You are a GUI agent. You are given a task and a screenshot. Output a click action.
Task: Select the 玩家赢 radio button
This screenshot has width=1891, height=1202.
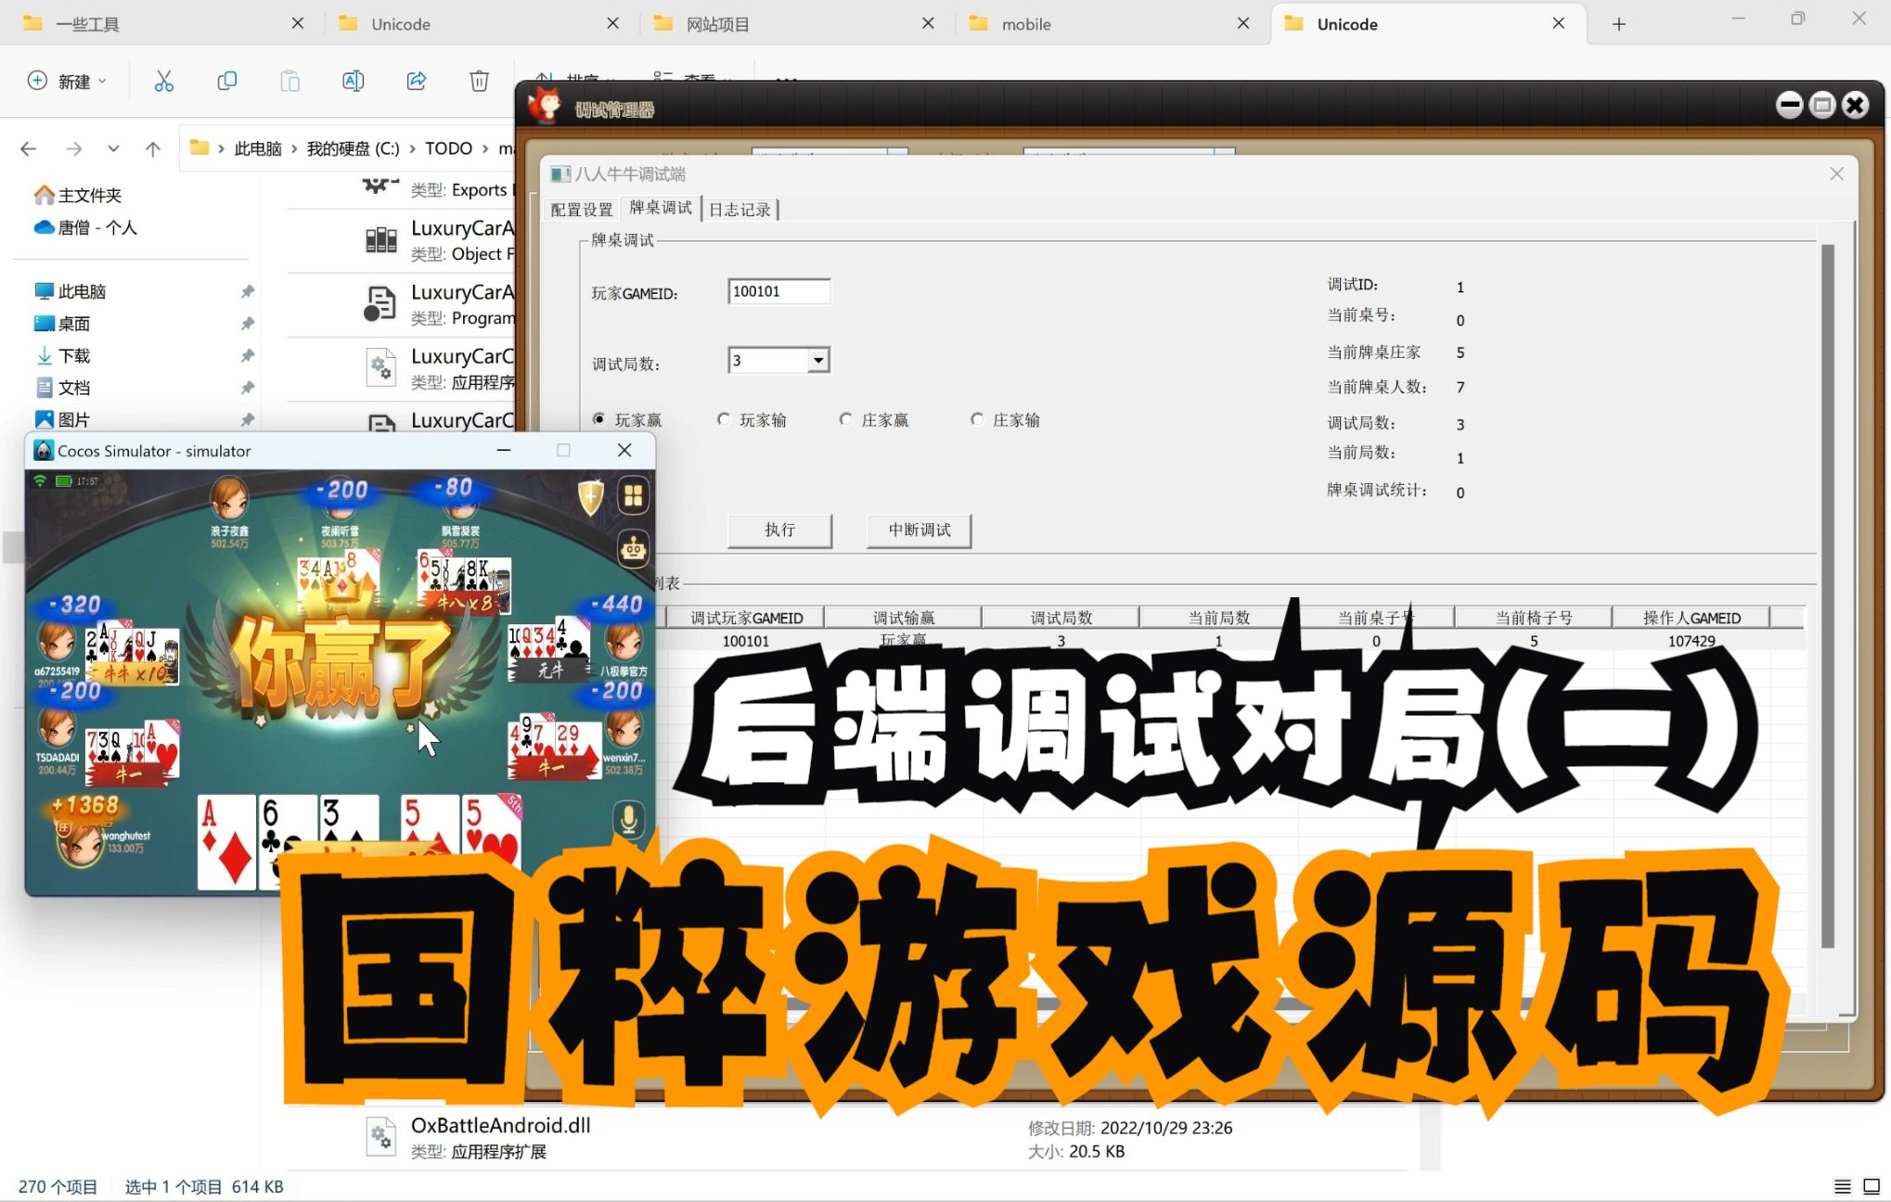(599, 419)
